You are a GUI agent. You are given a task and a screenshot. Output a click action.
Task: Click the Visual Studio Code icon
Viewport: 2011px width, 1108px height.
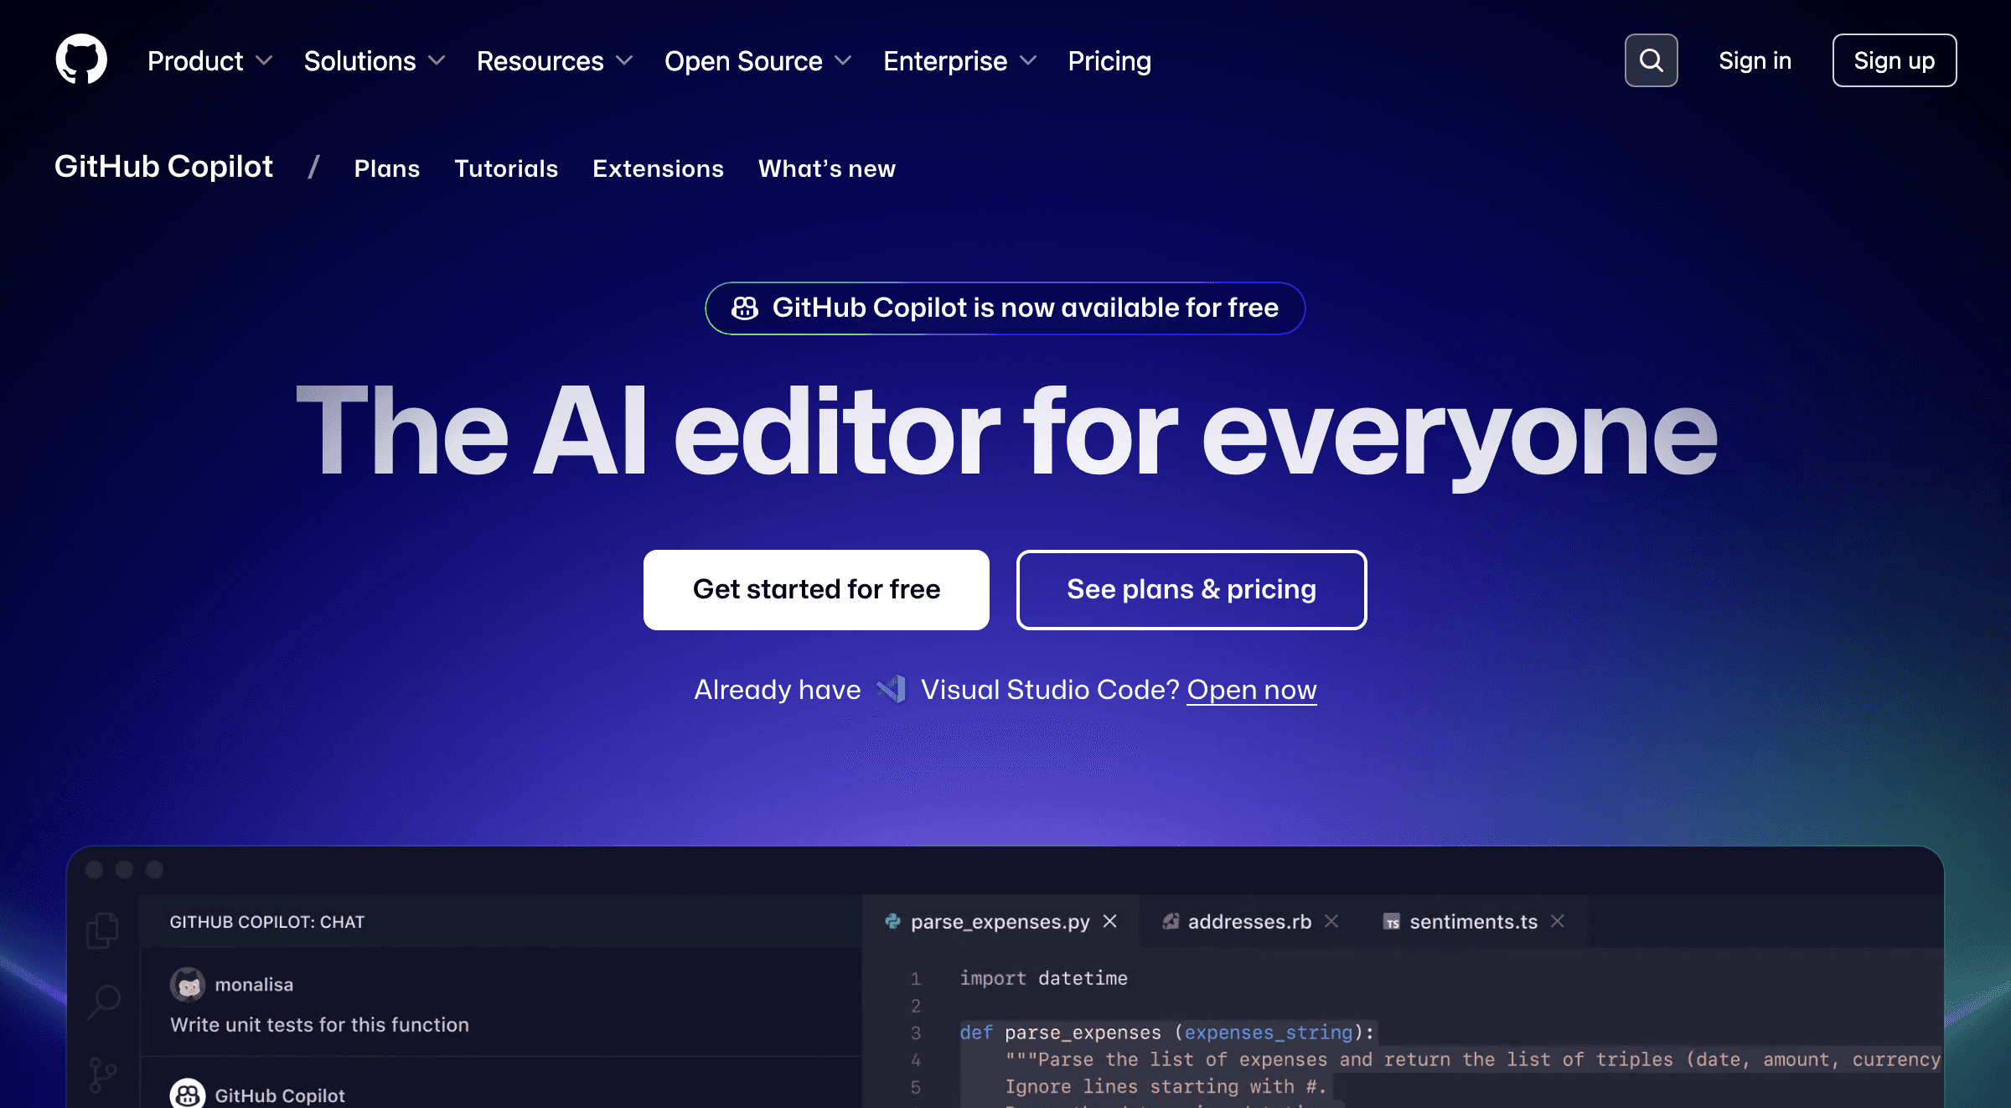pos(892,688)
